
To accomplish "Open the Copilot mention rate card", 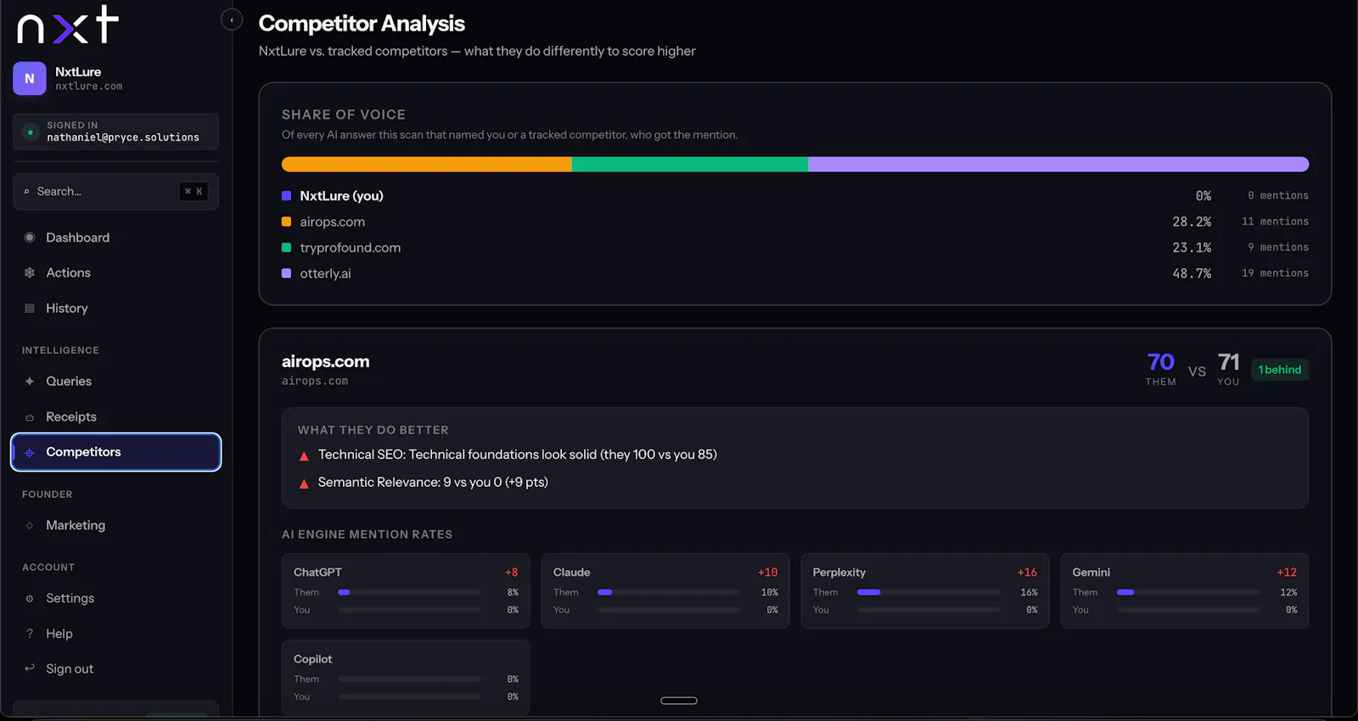I will point(406,678).
